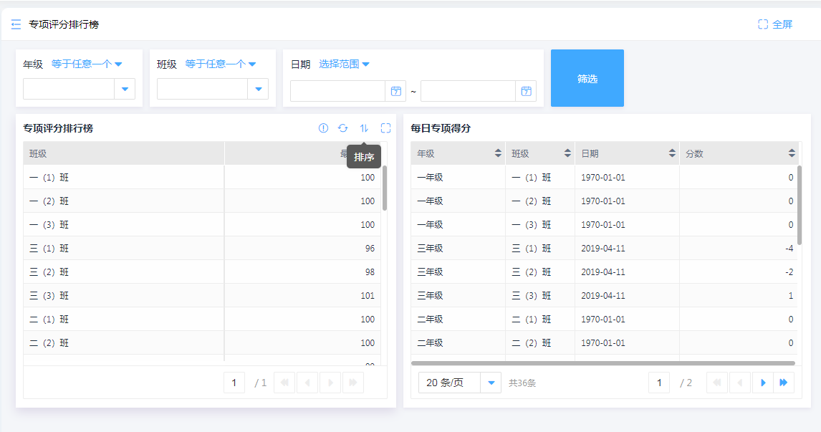This screenshot has width=821, height=432.
Task: Click the refresh icon in ranking panel
Action: pyautogui.click(x=343, y=128)
